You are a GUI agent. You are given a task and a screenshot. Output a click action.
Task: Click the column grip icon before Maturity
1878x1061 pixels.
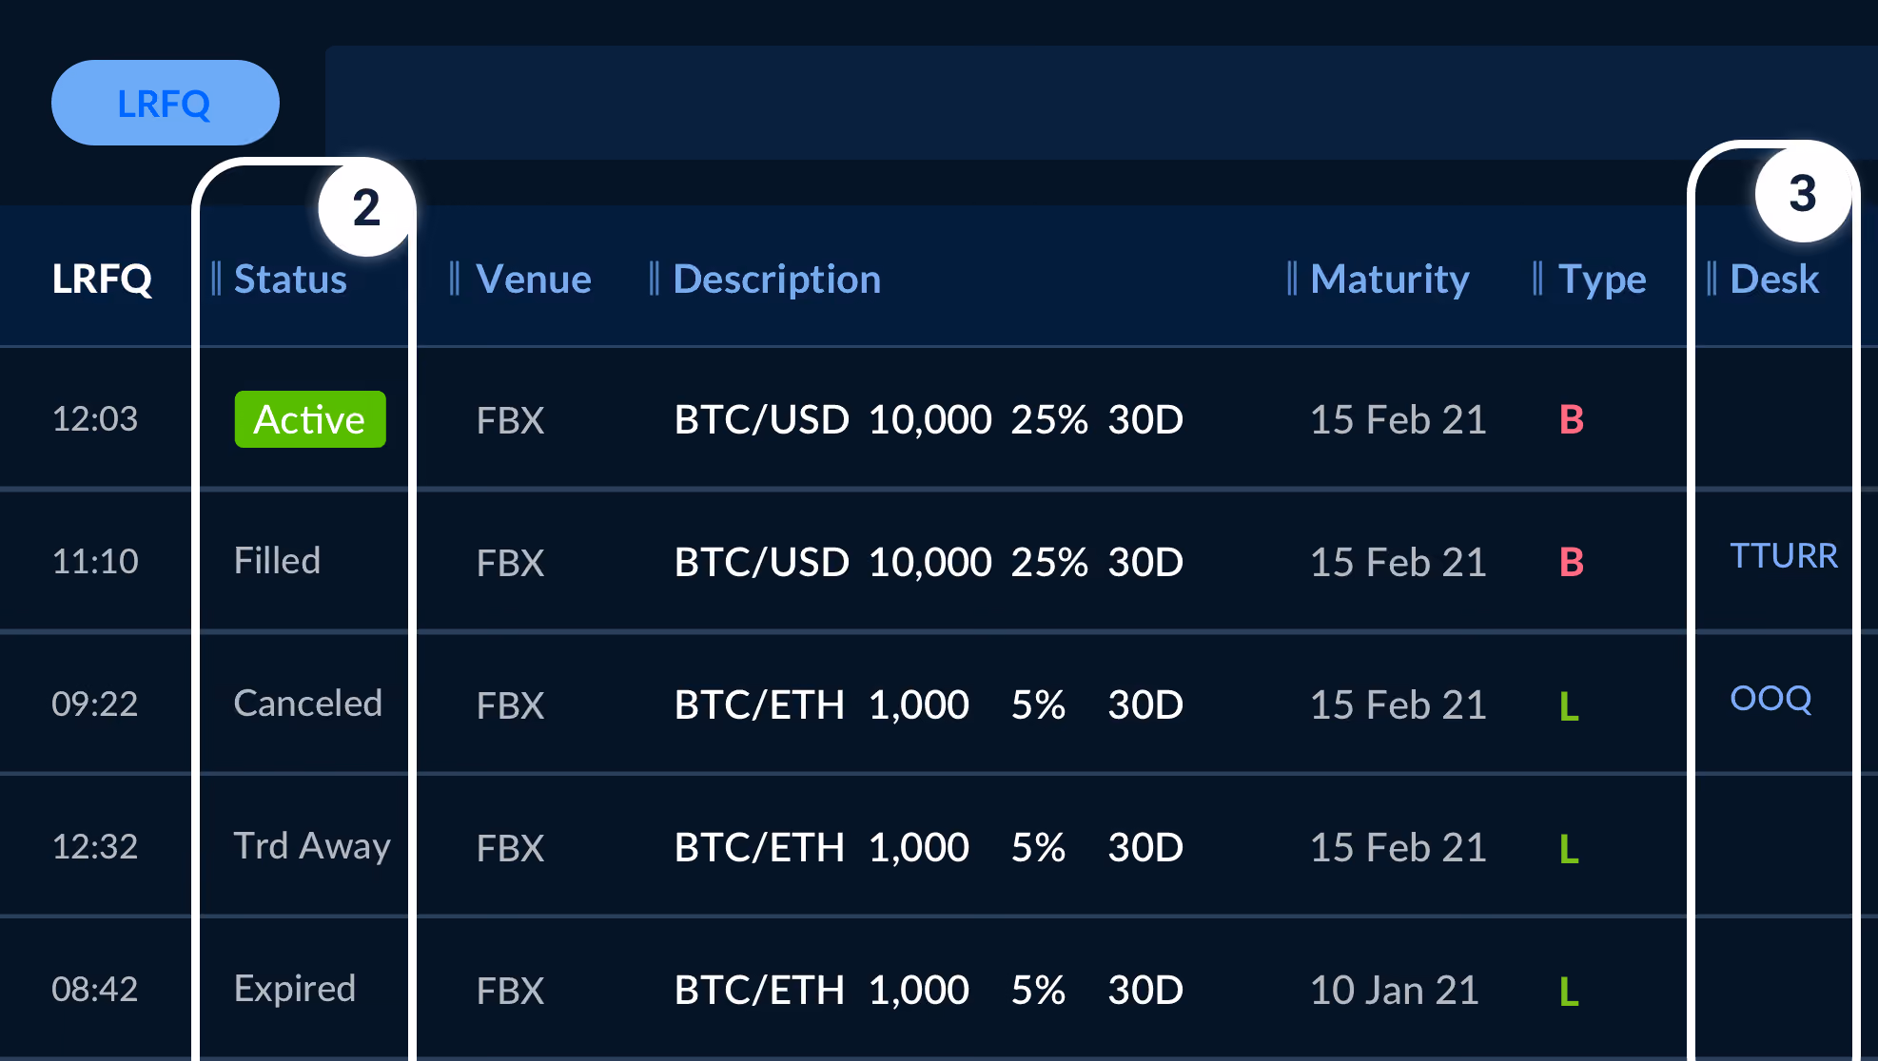click(x=1292, y=279)
